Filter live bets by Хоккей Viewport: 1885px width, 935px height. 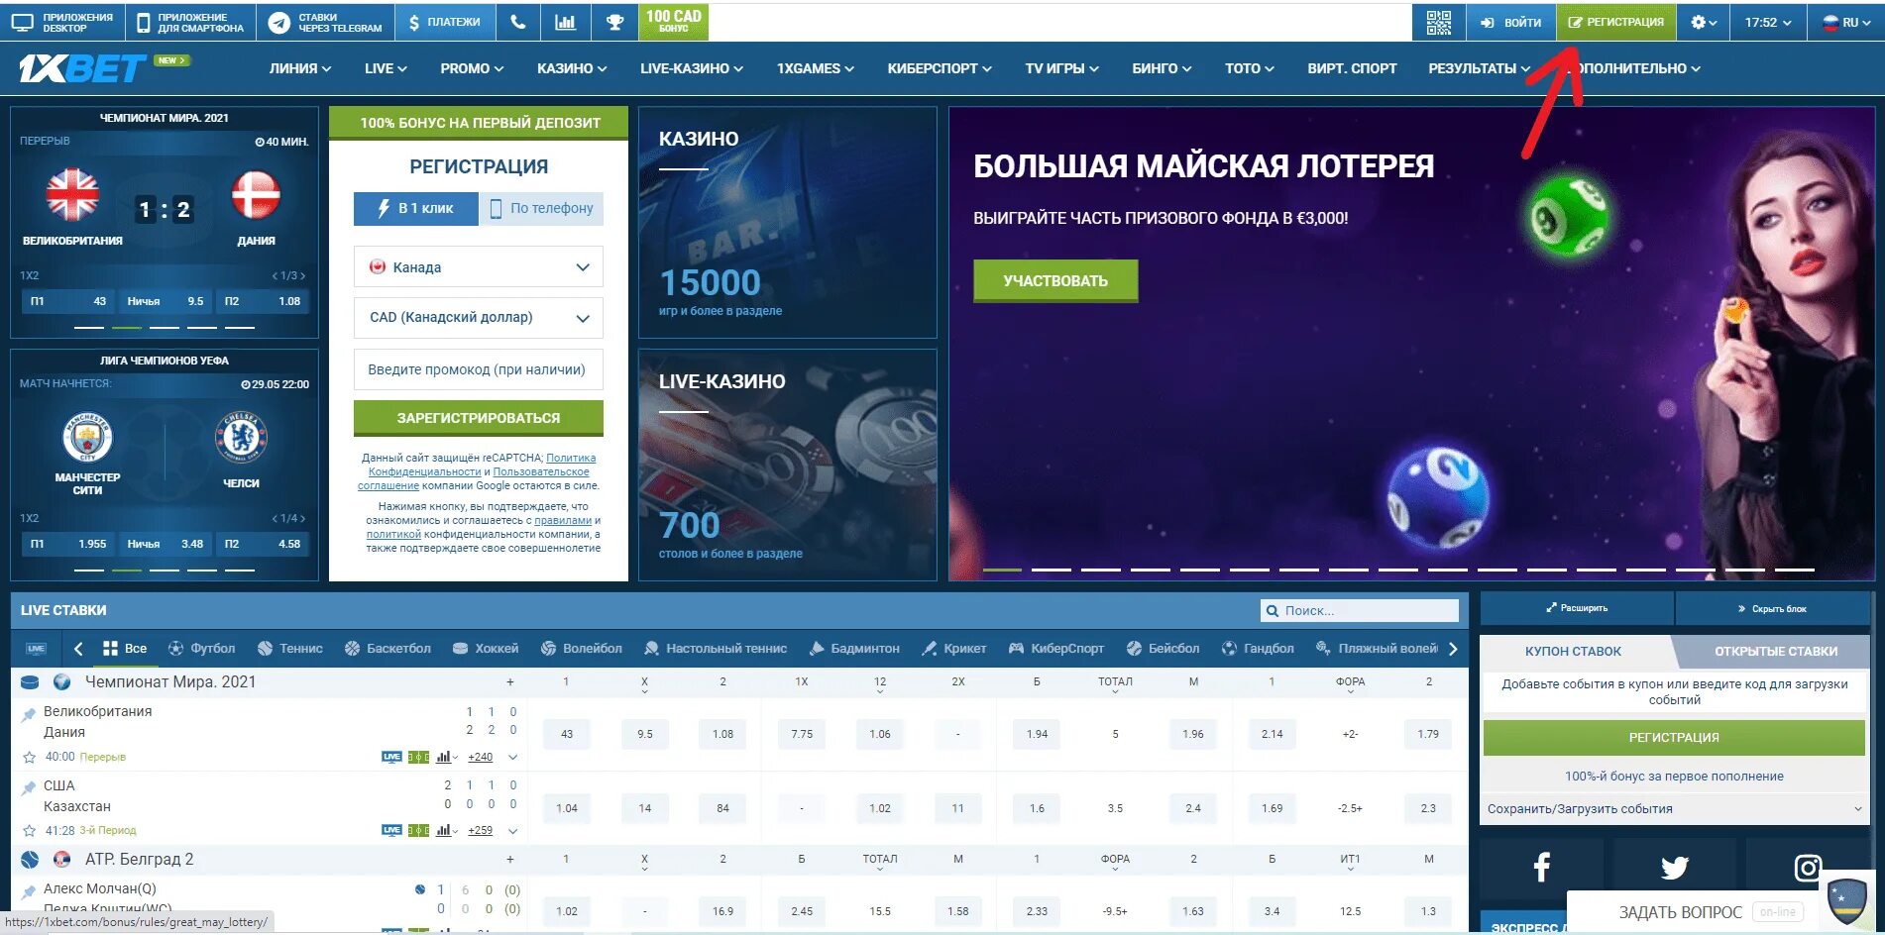coord(486,649)
